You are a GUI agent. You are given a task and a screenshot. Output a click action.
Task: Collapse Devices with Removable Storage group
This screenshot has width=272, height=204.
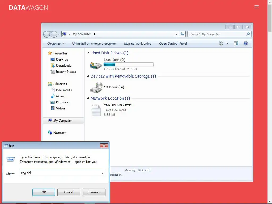(88, 76)
